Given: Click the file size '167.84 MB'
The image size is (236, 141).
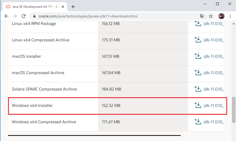Looking at the screenshot, I should point(111,73).
